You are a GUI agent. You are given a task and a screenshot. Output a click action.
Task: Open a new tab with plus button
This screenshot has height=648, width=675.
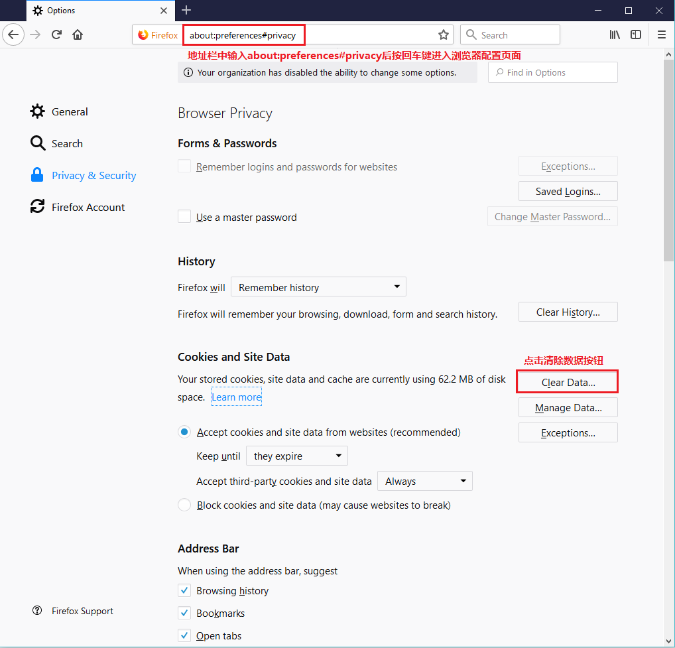click(x=186, y=10)
